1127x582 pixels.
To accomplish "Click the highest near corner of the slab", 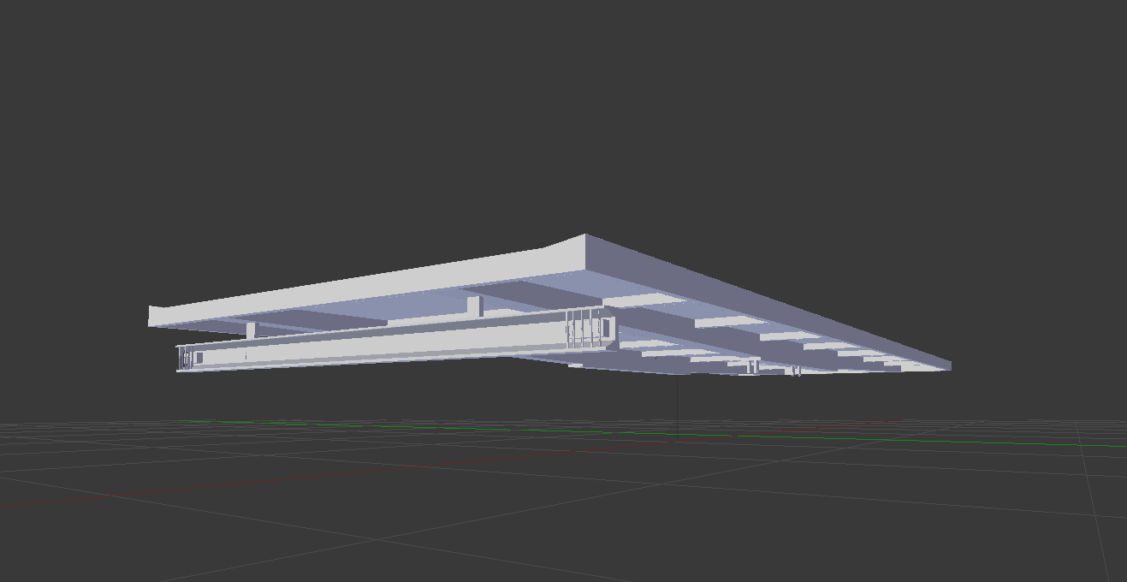I will pyautogui.click(x=585, y=237).
